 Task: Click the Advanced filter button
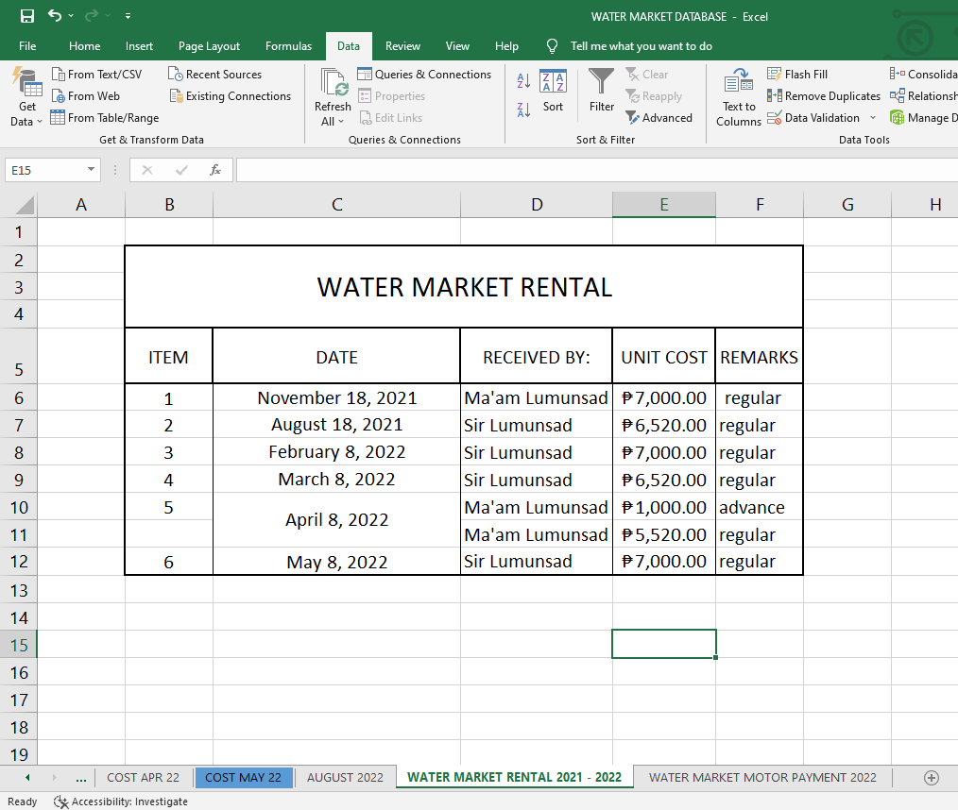pyautogui.click(x=659, y=118)
